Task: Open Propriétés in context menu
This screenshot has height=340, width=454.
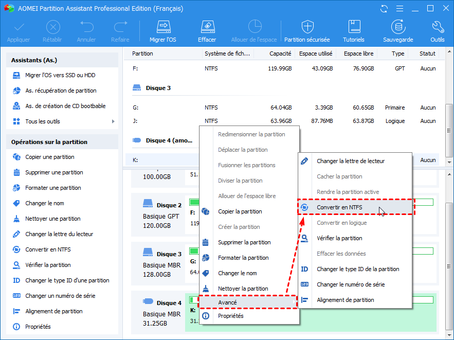Action: 249,316
